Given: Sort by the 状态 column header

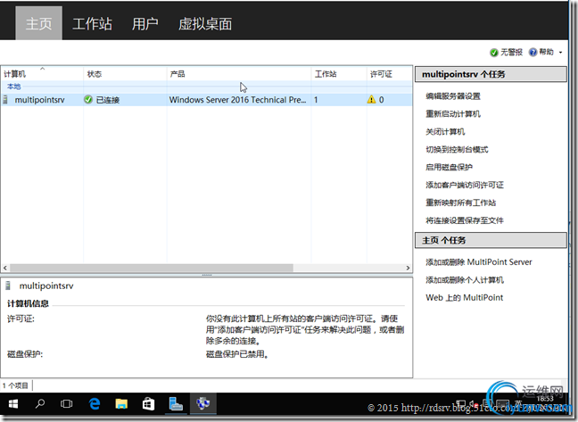Looking at the screenshot, I should click(125, 74).
